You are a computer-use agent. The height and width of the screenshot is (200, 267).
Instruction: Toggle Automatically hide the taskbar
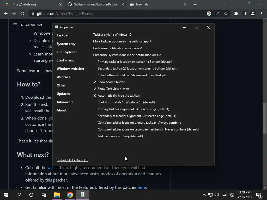tap(117, 96)
